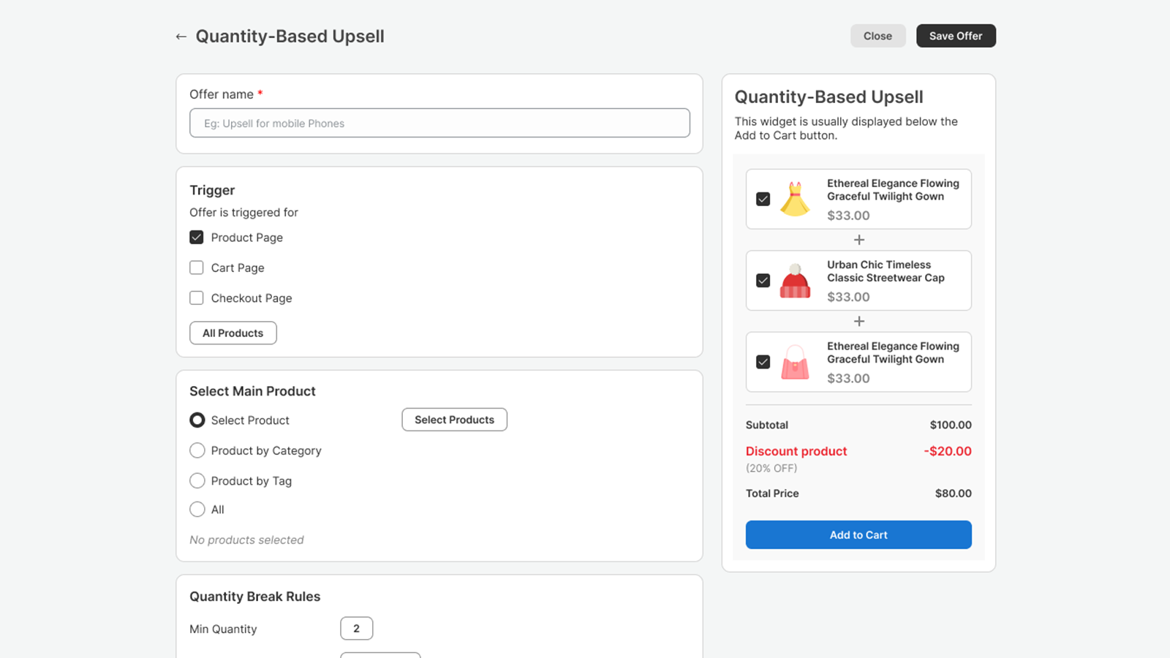Click the Offer name input field

(x=439, y=123)
